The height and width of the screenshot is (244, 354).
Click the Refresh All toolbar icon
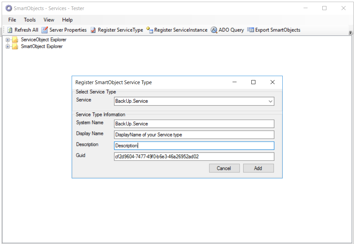(x=10, y=30)
